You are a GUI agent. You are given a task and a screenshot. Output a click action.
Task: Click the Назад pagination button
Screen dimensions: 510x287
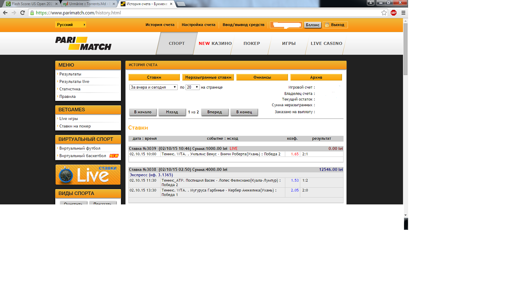172,112
